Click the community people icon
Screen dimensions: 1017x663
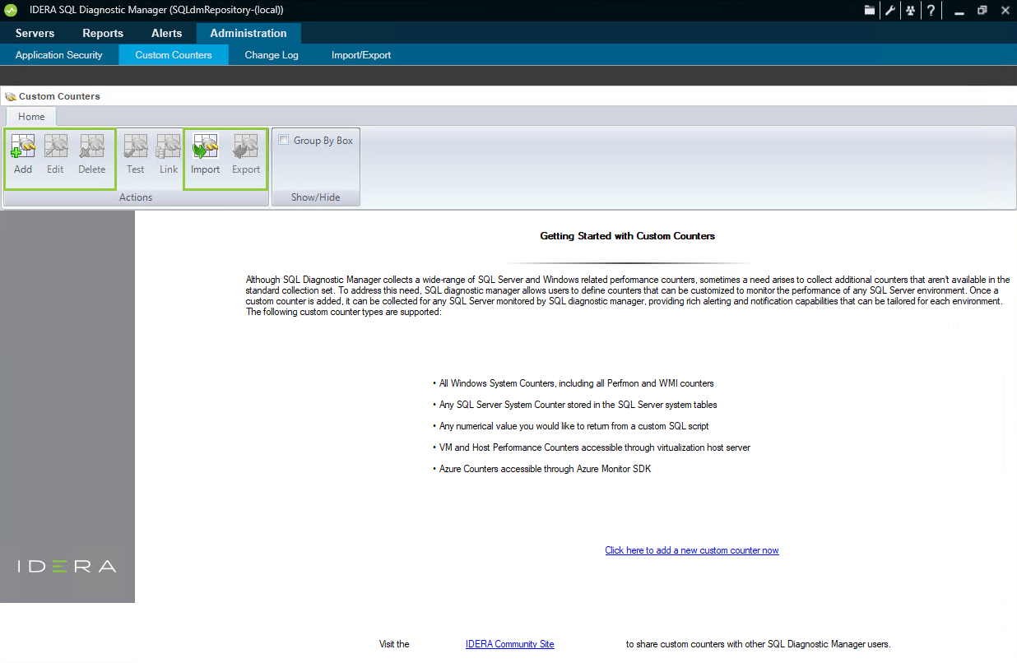click(x=910, y=11)
